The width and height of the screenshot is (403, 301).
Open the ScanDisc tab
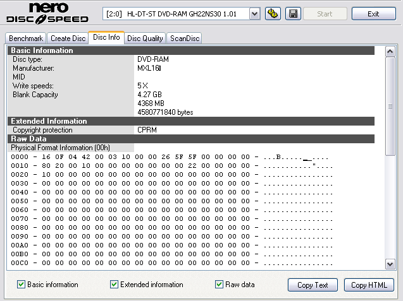click(185, 38)
